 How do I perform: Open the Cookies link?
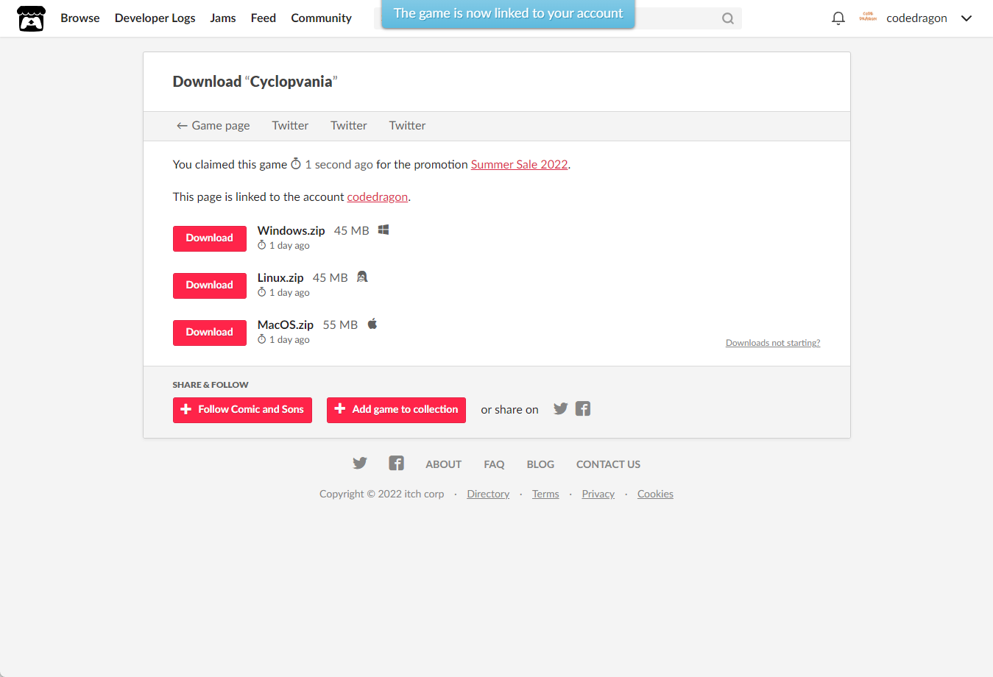point(655,494)
